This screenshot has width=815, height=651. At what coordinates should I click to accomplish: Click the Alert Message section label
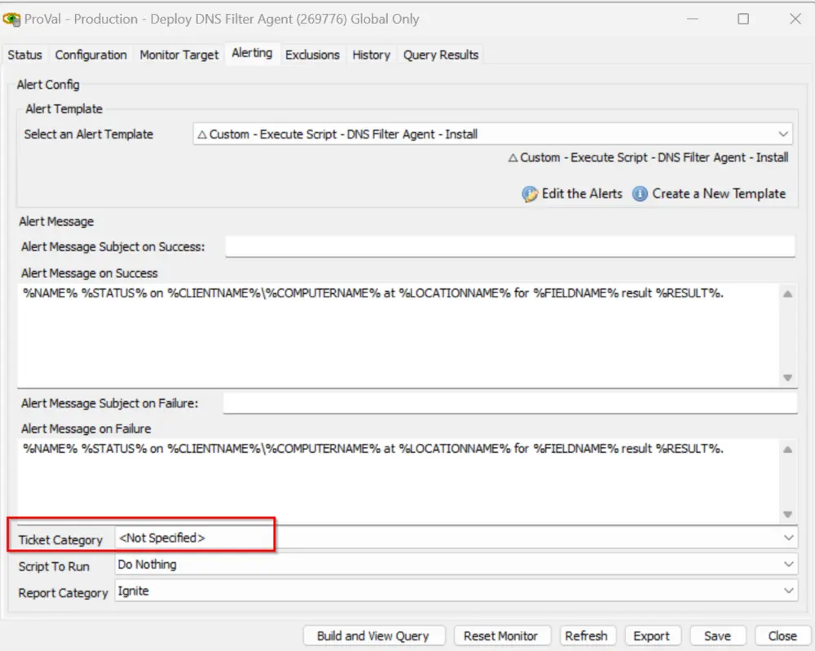coord(57,222)
